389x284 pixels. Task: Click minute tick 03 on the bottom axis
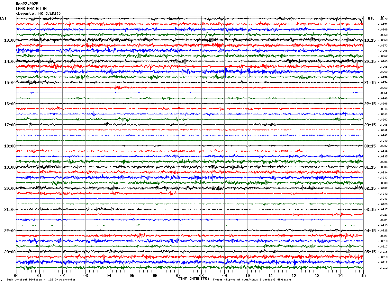pos(86,275)
